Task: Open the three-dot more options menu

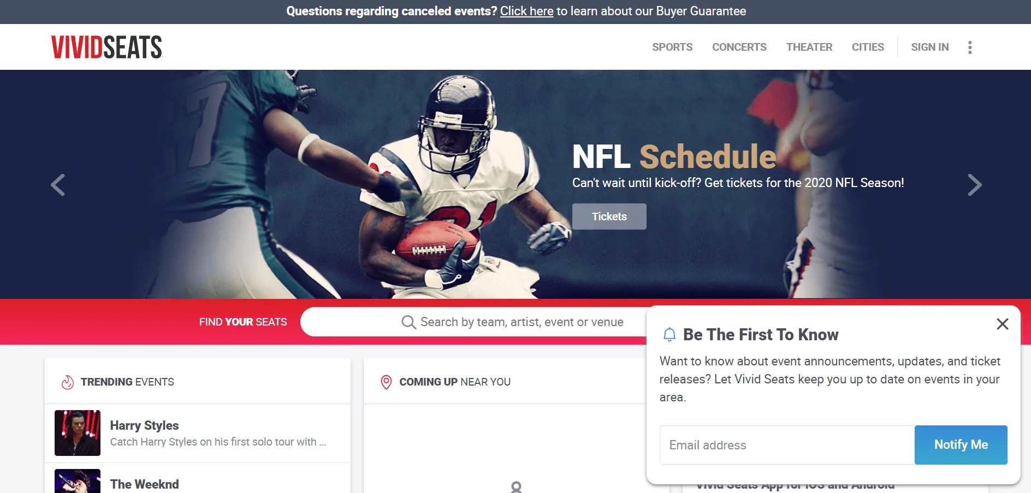Action: (x=970, y=47)
